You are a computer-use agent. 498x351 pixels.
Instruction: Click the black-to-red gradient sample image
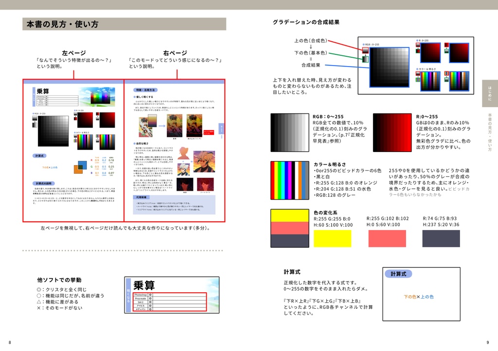point(392,133)
